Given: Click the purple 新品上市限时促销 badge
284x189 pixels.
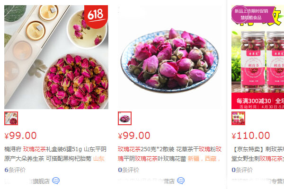Looking at the screenshot, I should click(253, 15).
